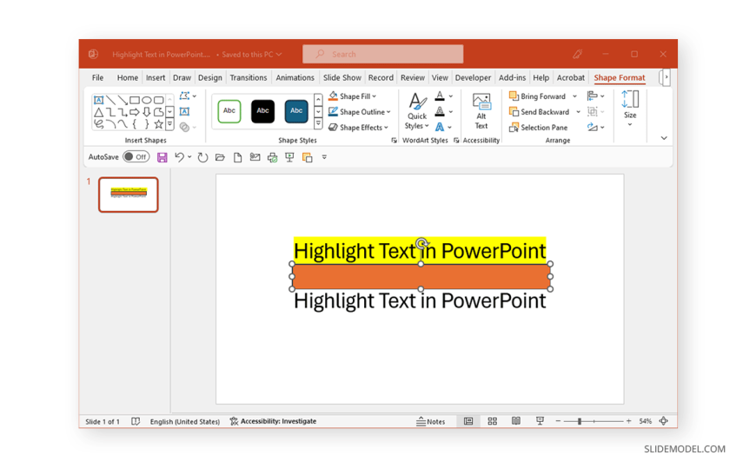The width and height of the screenshot is (756, 468).
Task: Open the Send Backward dropdown arrow
Action: point(578,112)
